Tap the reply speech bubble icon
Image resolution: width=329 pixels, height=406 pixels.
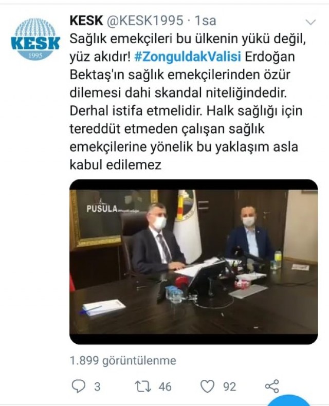(x=78, y=386)
